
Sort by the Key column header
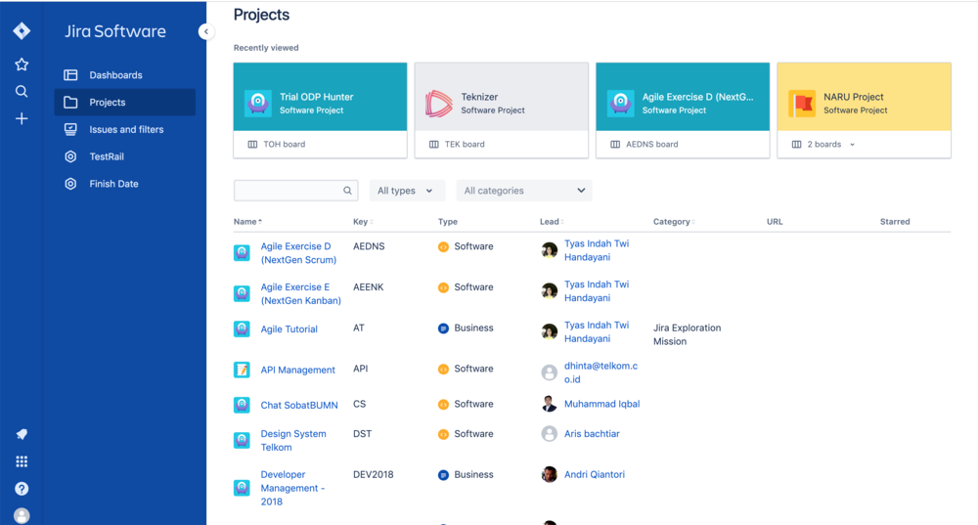363,221
